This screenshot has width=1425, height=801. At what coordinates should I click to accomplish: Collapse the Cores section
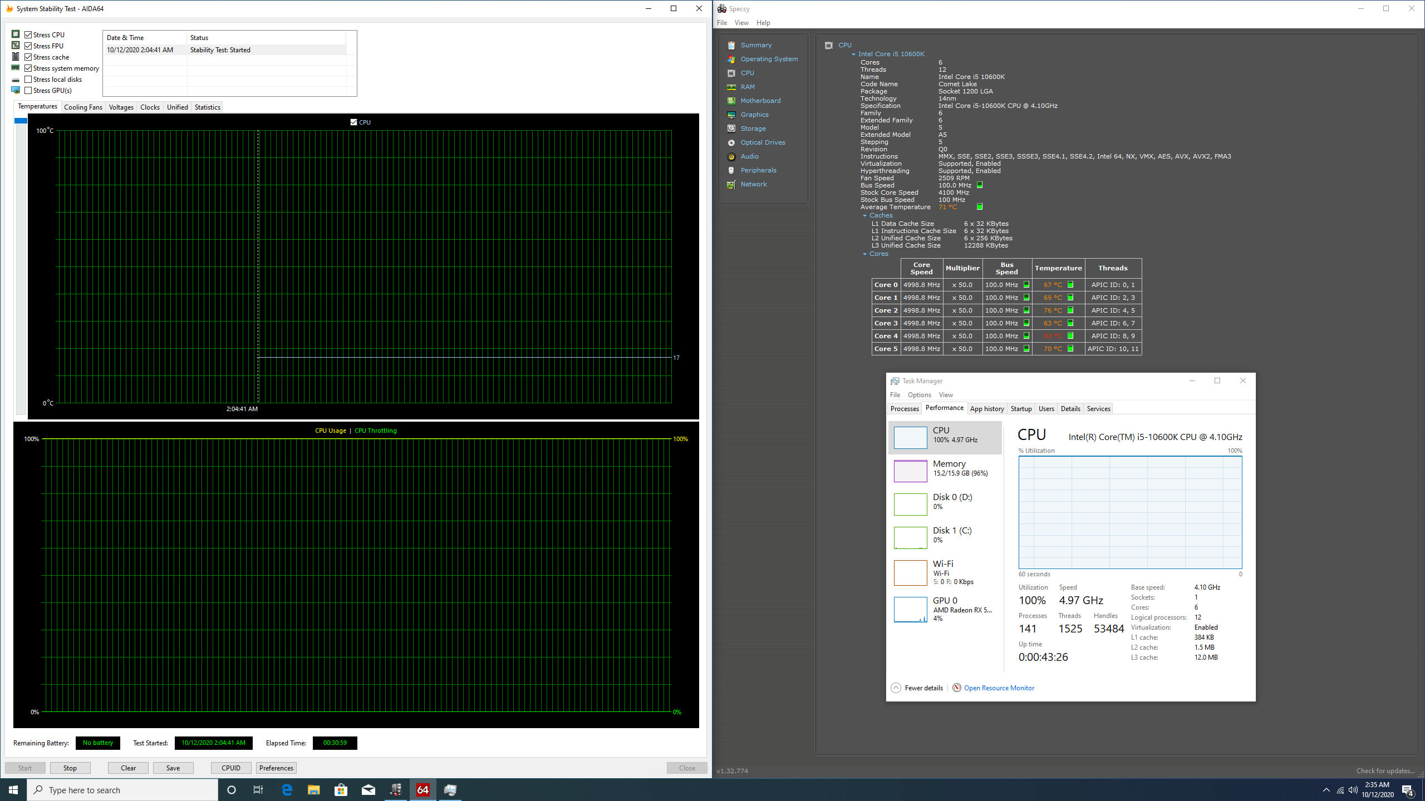point(864,254)
